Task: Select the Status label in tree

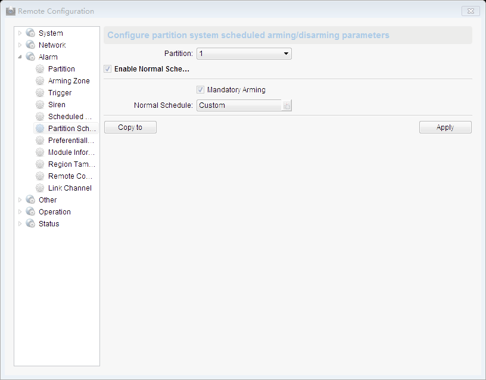Action: (x=49, y=224)
